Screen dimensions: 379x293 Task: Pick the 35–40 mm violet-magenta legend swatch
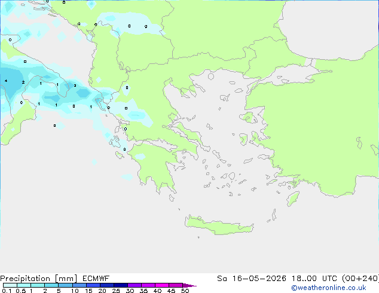[x=148, y=285]
